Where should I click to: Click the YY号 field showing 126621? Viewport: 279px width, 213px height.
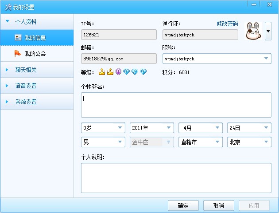coord(119,35)
